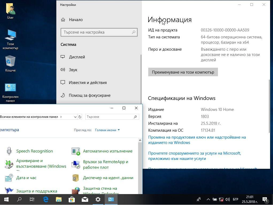Open Mail app from taskbar
Screen dimensions: 273x205
(x=85, y=199)
